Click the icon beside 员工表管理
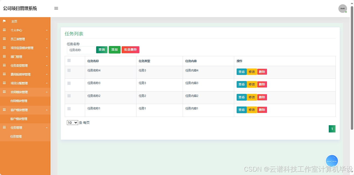 point(4,39)
